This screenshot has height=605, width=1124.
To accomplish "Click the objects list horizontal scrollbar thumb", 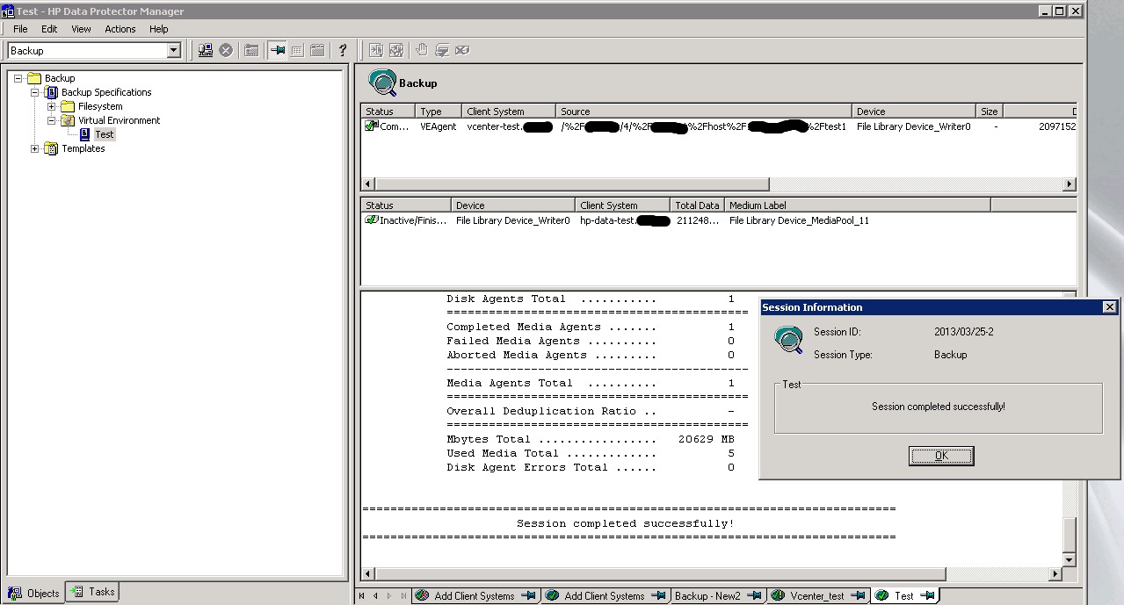I will 571,184.
